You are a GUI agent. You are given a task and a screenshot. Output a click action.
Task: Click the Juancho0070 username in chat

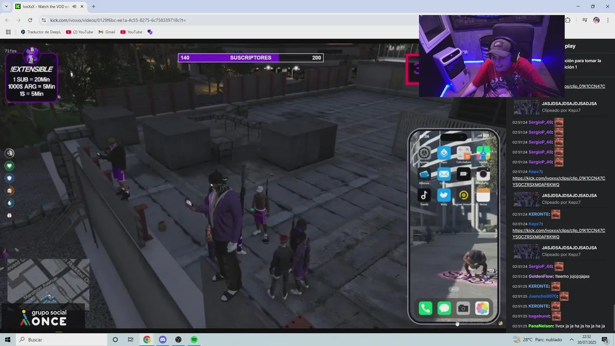pyautogui.click(x=543, y=297)
